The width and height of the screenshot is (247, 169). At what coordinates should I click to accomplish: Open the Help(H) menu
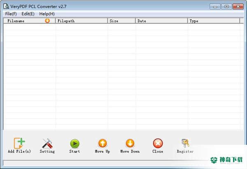(47, 14)
